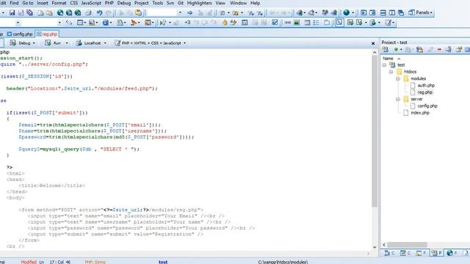Click the highlighted clock icon in second toolbar
The image size is (470, 264).
tap(339, 23)
